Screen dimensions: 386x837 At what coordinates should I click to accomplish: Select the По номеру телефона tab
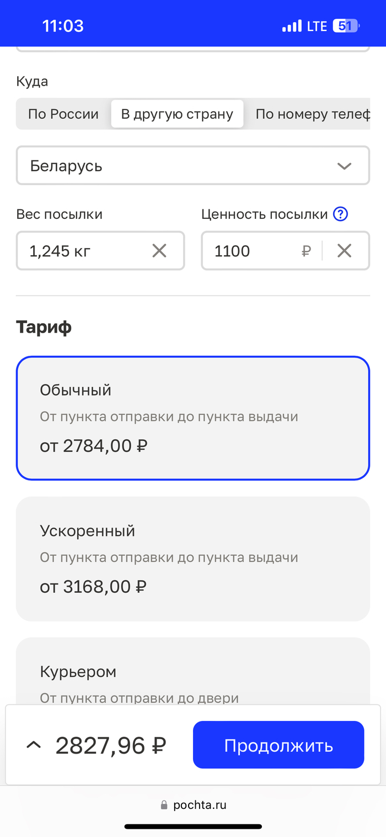312,114
